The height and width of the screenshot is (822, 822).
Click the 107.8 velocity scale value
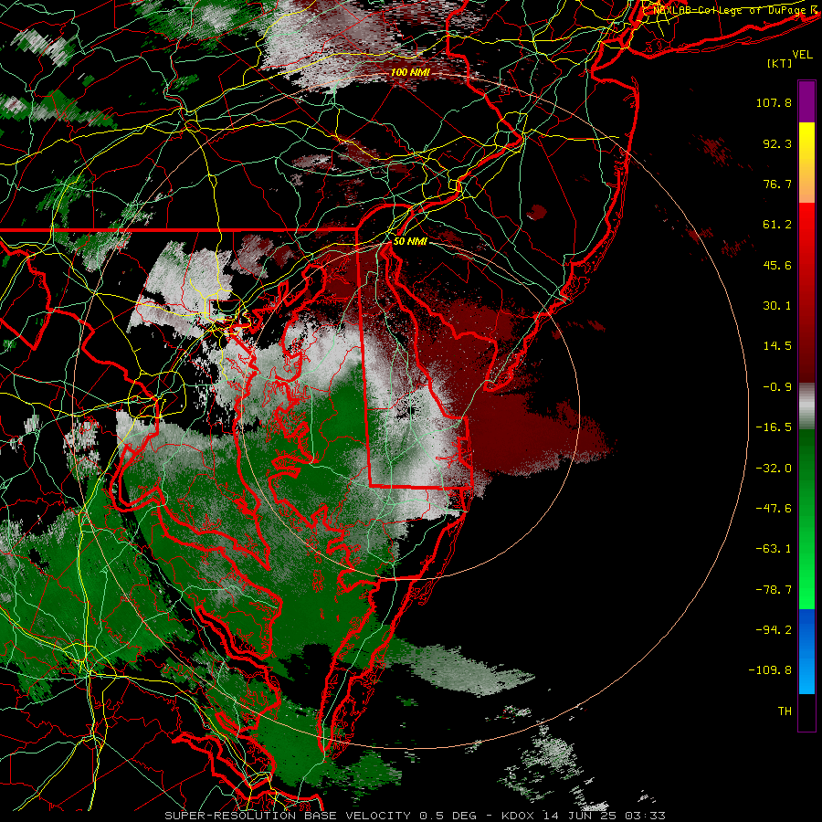click(x=774, y=102)
